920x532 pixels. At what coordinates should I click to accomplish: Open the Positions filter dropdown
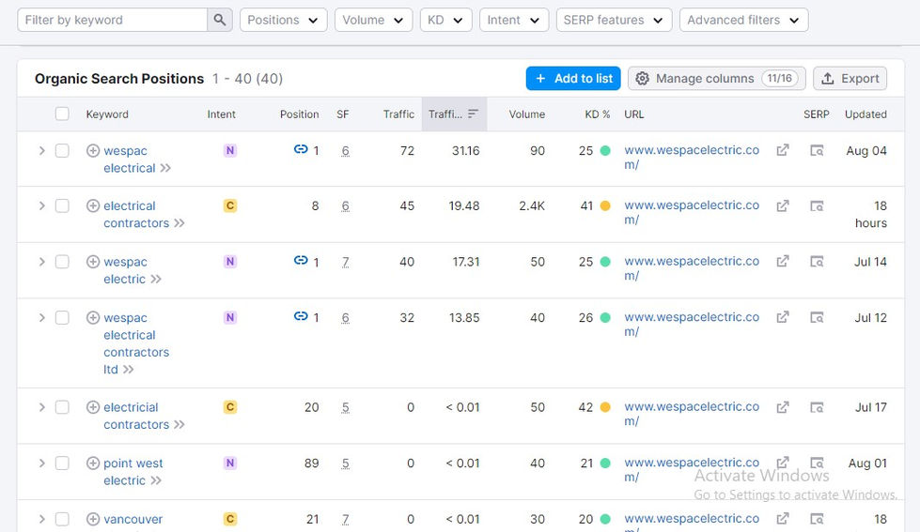point(283,20)
